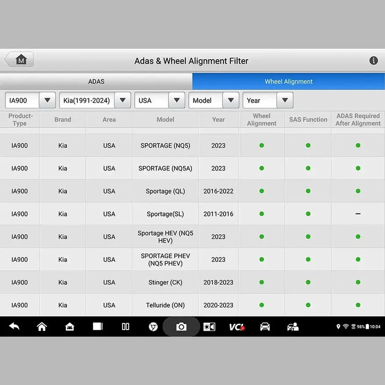Screen dimensions: 385x385
Task: Click Wheel Alignment green dot for Telluride
Action: click(261, 305)
